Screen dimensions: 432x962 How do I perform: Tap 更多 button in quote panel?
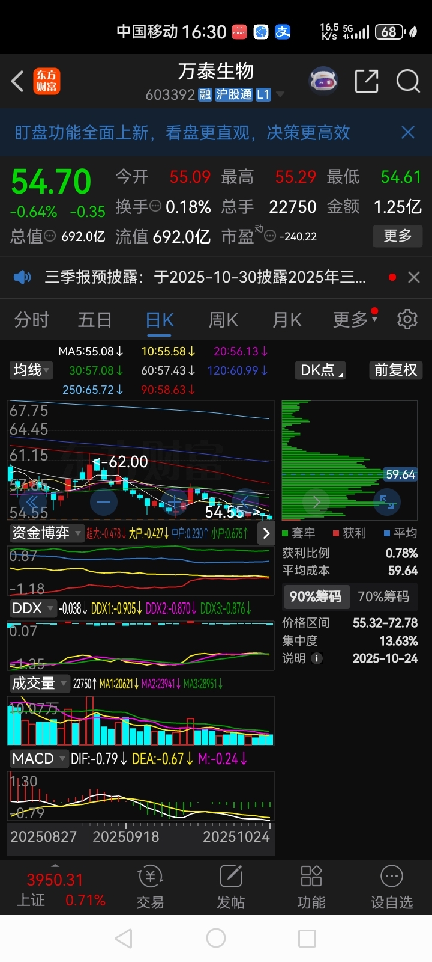tap(398, 236)
